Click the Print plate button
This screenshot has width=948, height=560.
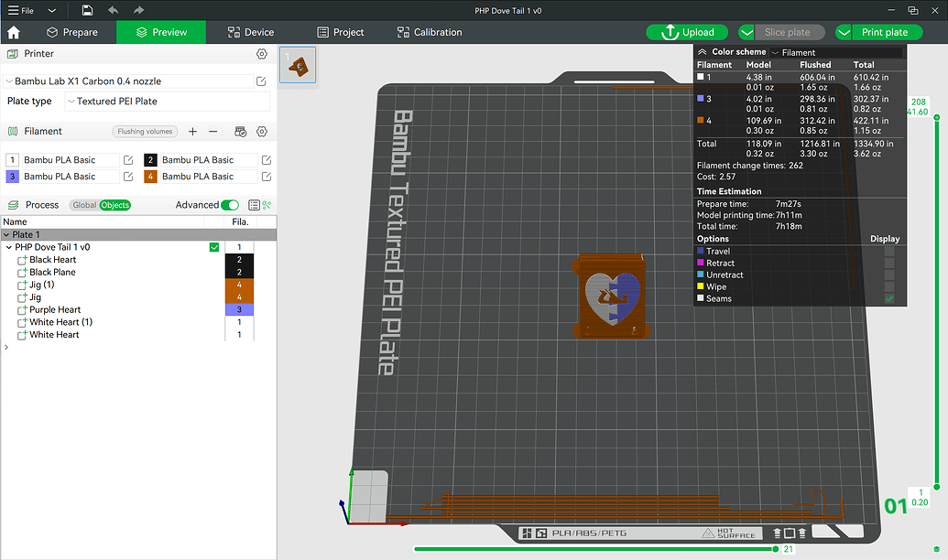(x=887, y=32)
